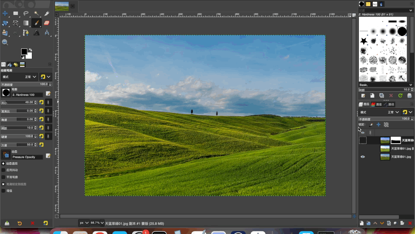Screen dimensions: 415x234
Task: Enable 增值 checkbox
Action: tap(3, 191)
